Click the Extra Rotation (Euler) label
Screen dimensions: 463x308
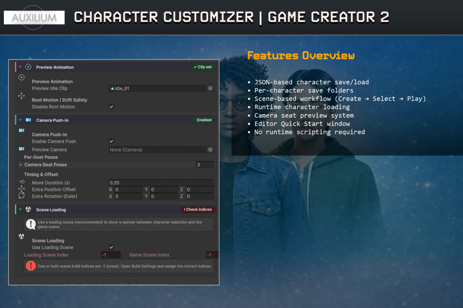pos(54,196)
